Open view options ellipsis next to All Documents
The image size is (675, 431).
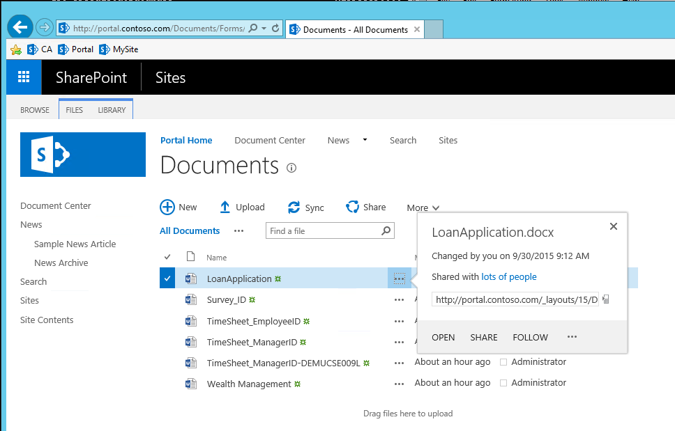pyautogui.click(x=239, y=231)
